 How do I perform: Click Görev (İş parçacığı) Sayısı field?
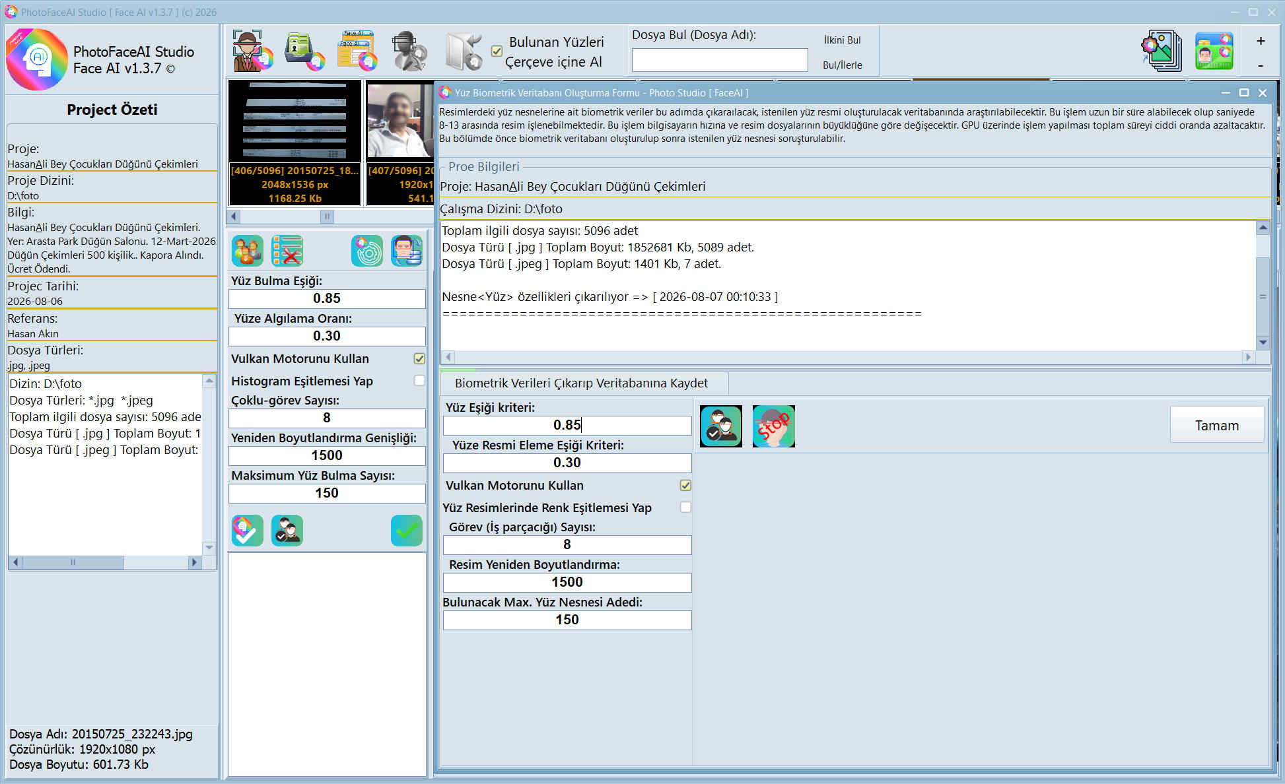point(567,545)
